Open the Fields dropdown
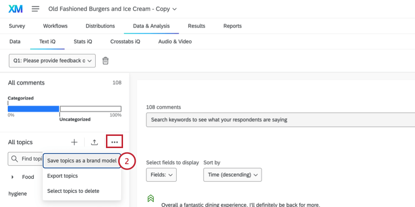 point(161,174)
